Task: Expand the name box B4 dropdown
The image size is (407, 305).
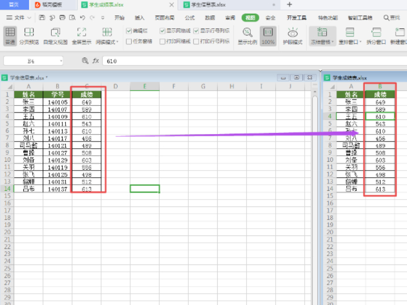Action: [x=61, y=61]
